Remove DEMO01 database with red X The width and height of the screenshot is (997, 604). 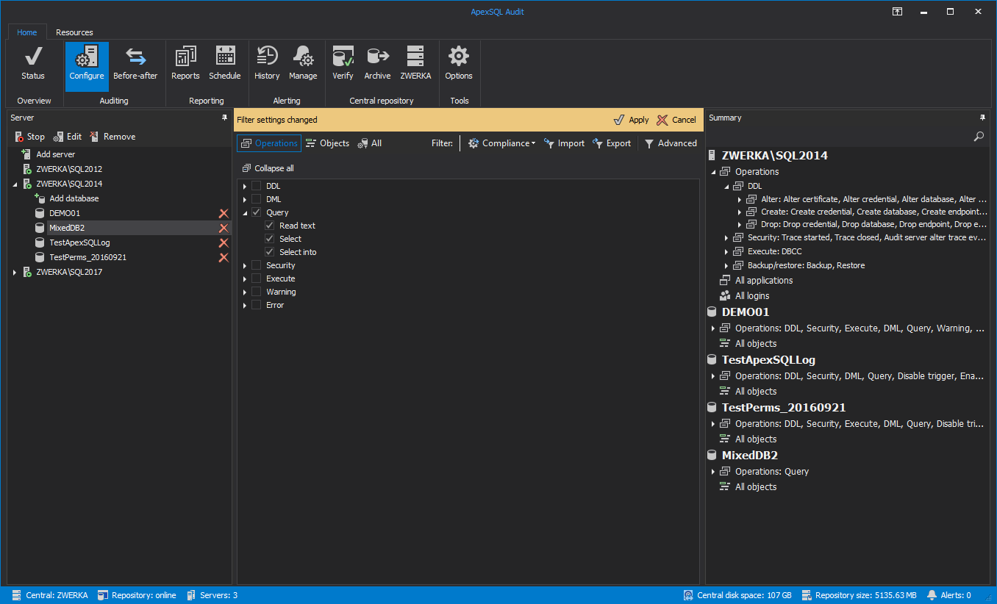pos(224,213)
